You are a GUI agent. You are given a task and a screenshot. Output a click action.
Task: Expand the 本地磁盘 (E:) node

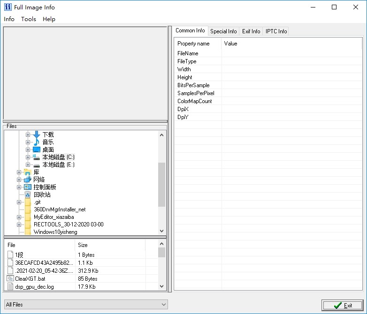coord(28,164)
